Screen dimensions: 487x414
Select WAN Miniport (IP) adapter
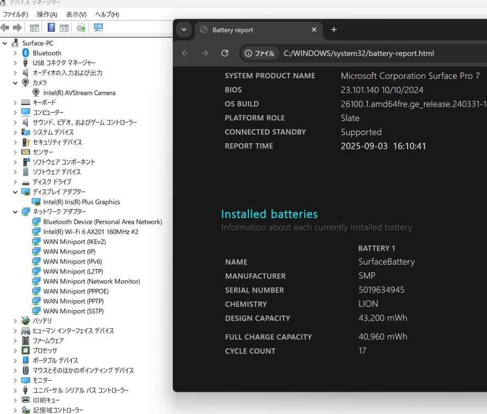point(69,252)
